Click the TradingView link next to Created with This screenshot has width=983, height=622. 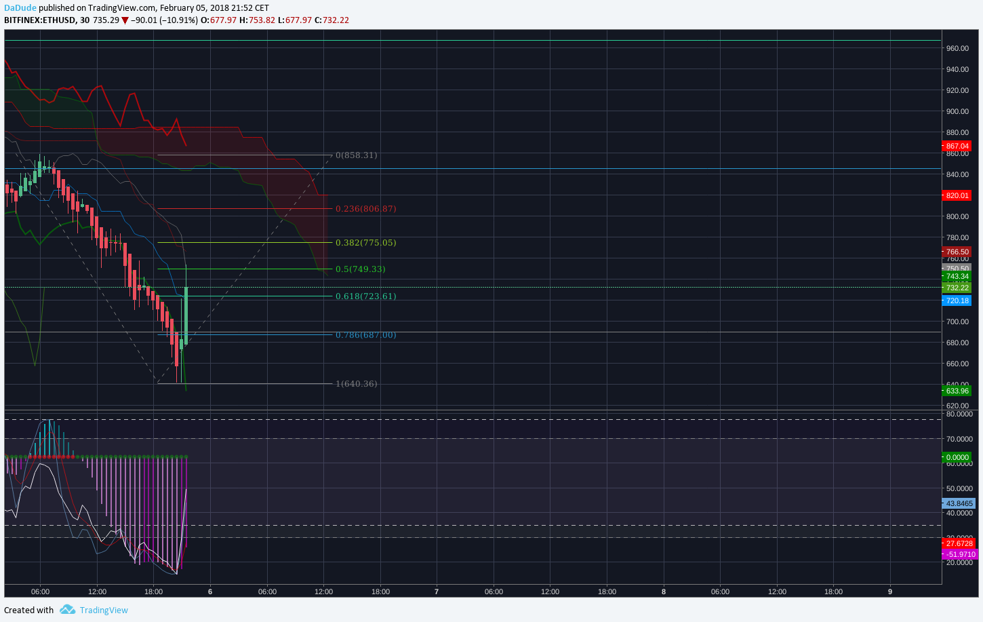[x=104, y=610]
